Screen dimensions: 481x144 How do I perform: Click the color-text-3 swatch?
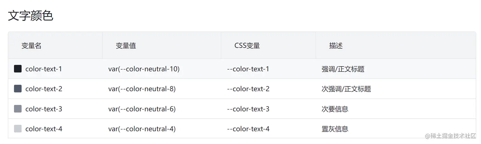[18, 109]
